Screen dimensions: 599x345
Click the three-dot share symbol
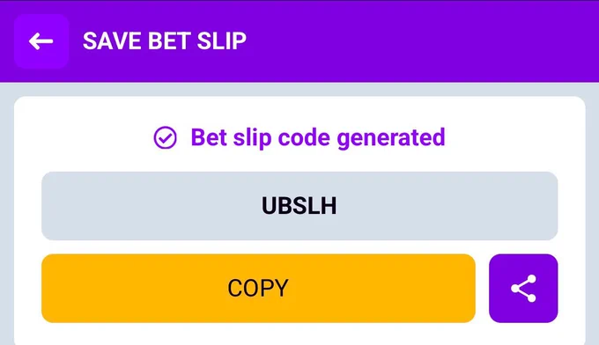click(x=523, y=289)
